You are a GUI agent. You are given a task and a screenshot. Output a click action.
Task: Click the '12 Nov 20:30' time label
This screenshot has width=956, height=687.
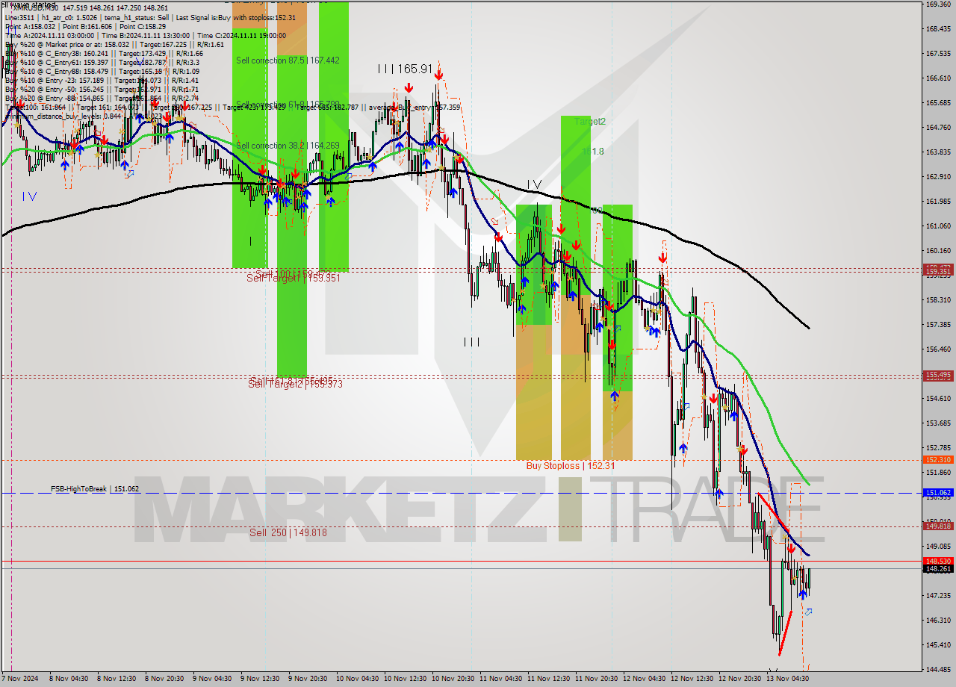738,679
